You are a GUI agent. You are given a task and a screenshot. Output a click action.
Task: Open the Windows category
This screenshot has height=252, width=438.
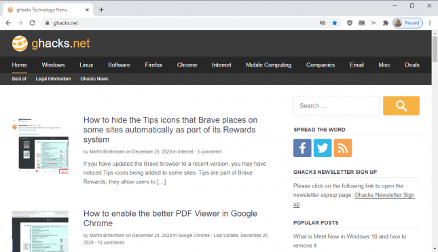[x=53, y=65]
